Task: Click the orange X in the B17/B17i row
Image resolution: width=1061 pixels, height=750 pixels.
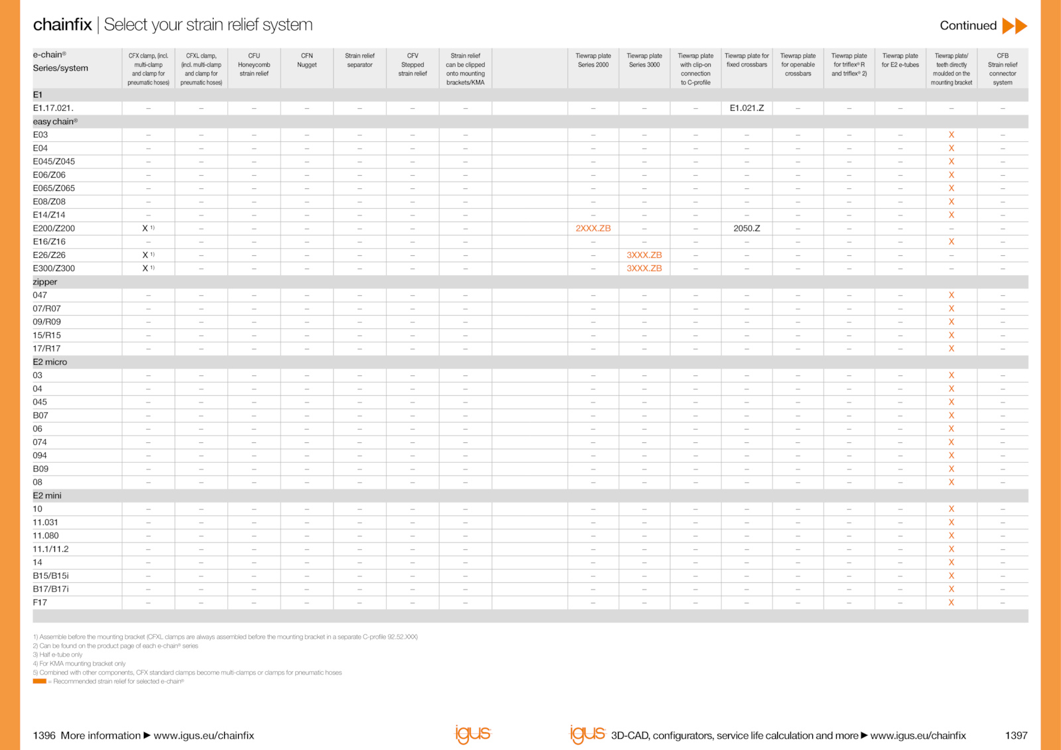Action: tap(951, 589)
